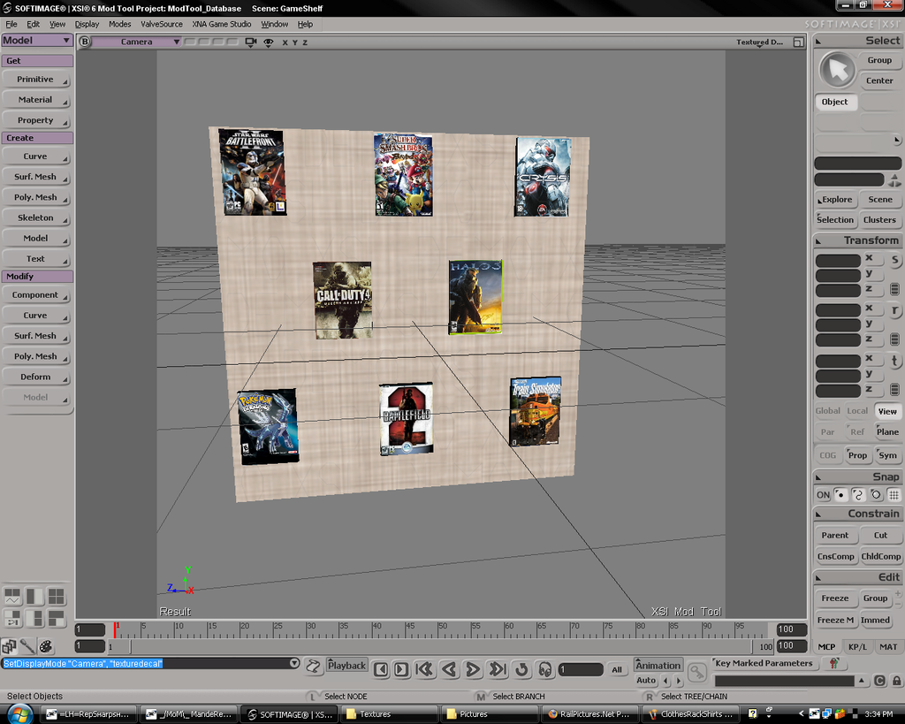Toggle loop playback
905x724 pixels.
(x=521, y=670)
